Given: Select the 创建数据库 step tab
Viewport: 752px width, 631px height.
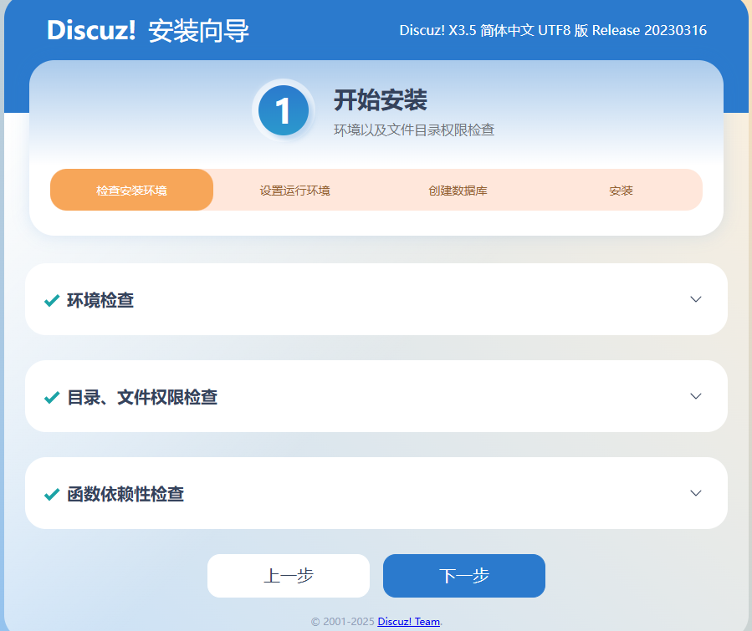Looking at the screenshot, I should click(458, 190).
